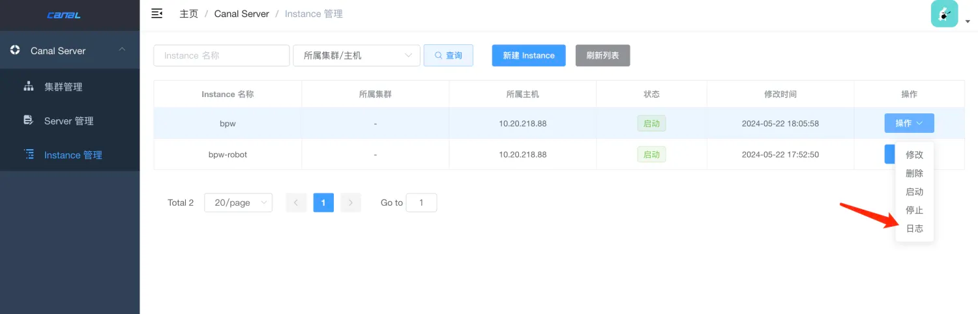Click the 状态 column header
This screenshot has height=314, width=978.
pos(651,94)
